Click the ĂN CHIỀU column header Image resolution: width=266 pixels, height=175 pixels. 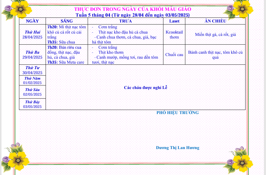coord(215,21)
